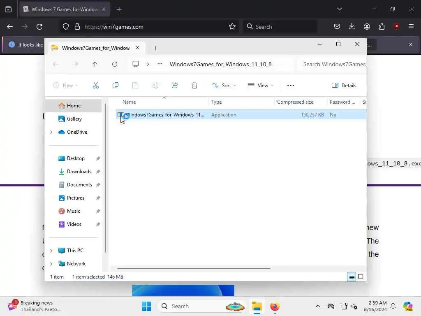Click the site security padlock icon
Image resolution: width=421 pixels, height=316 pixels.
click(77, 27)
